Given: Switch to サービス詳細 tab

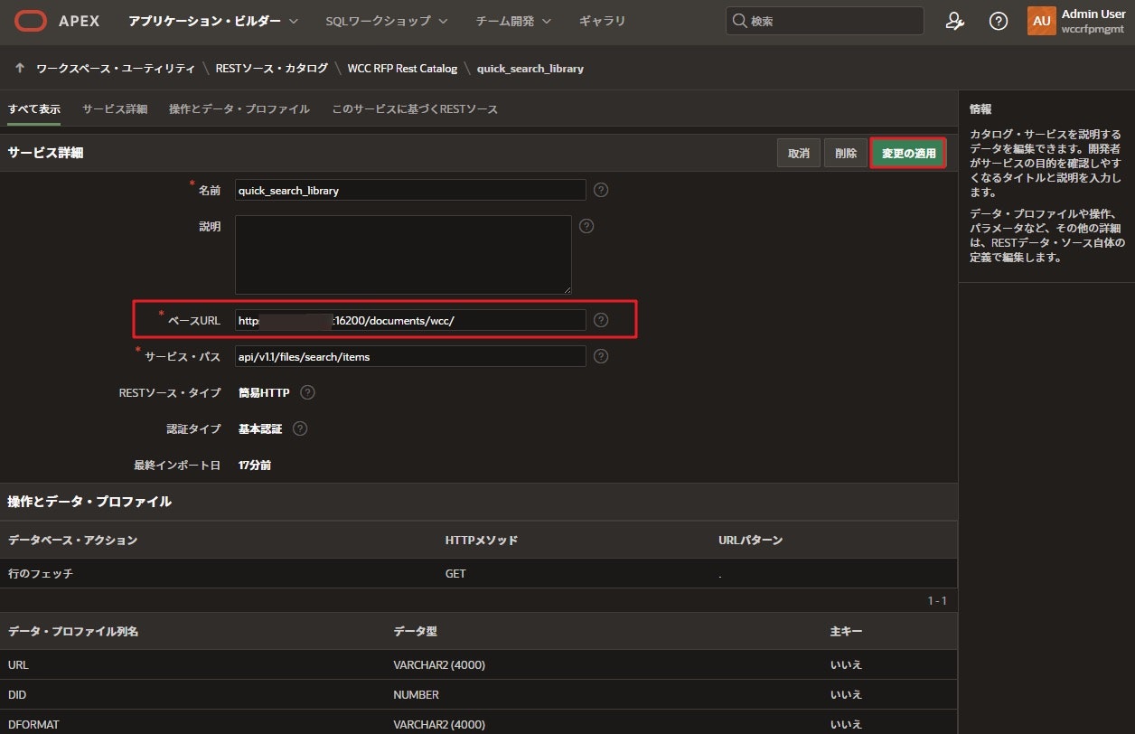Looking at the screenshot, I should pyautogui.click(x=115, y=108).
